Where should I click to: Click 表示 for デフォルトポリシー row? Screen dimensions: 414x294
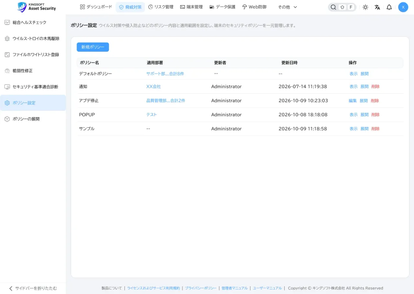(x=354, y=74)
